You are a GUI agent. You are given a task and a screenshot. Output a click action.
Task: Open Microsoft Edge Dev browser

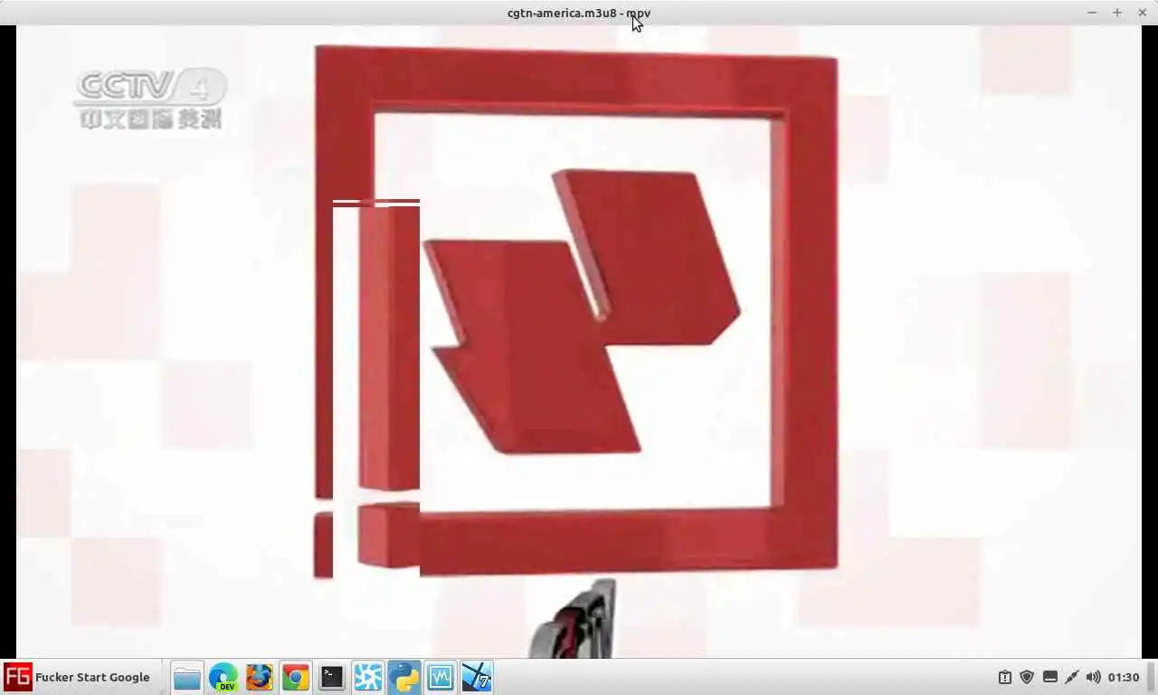click(x=223, y=677)
